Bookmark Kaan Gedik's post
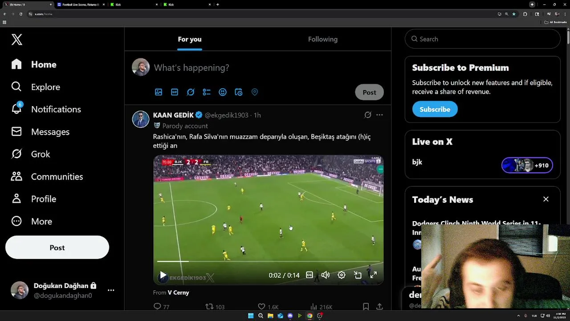The width and height of the screenshot is (570, 321). click(x=366, y=307)
